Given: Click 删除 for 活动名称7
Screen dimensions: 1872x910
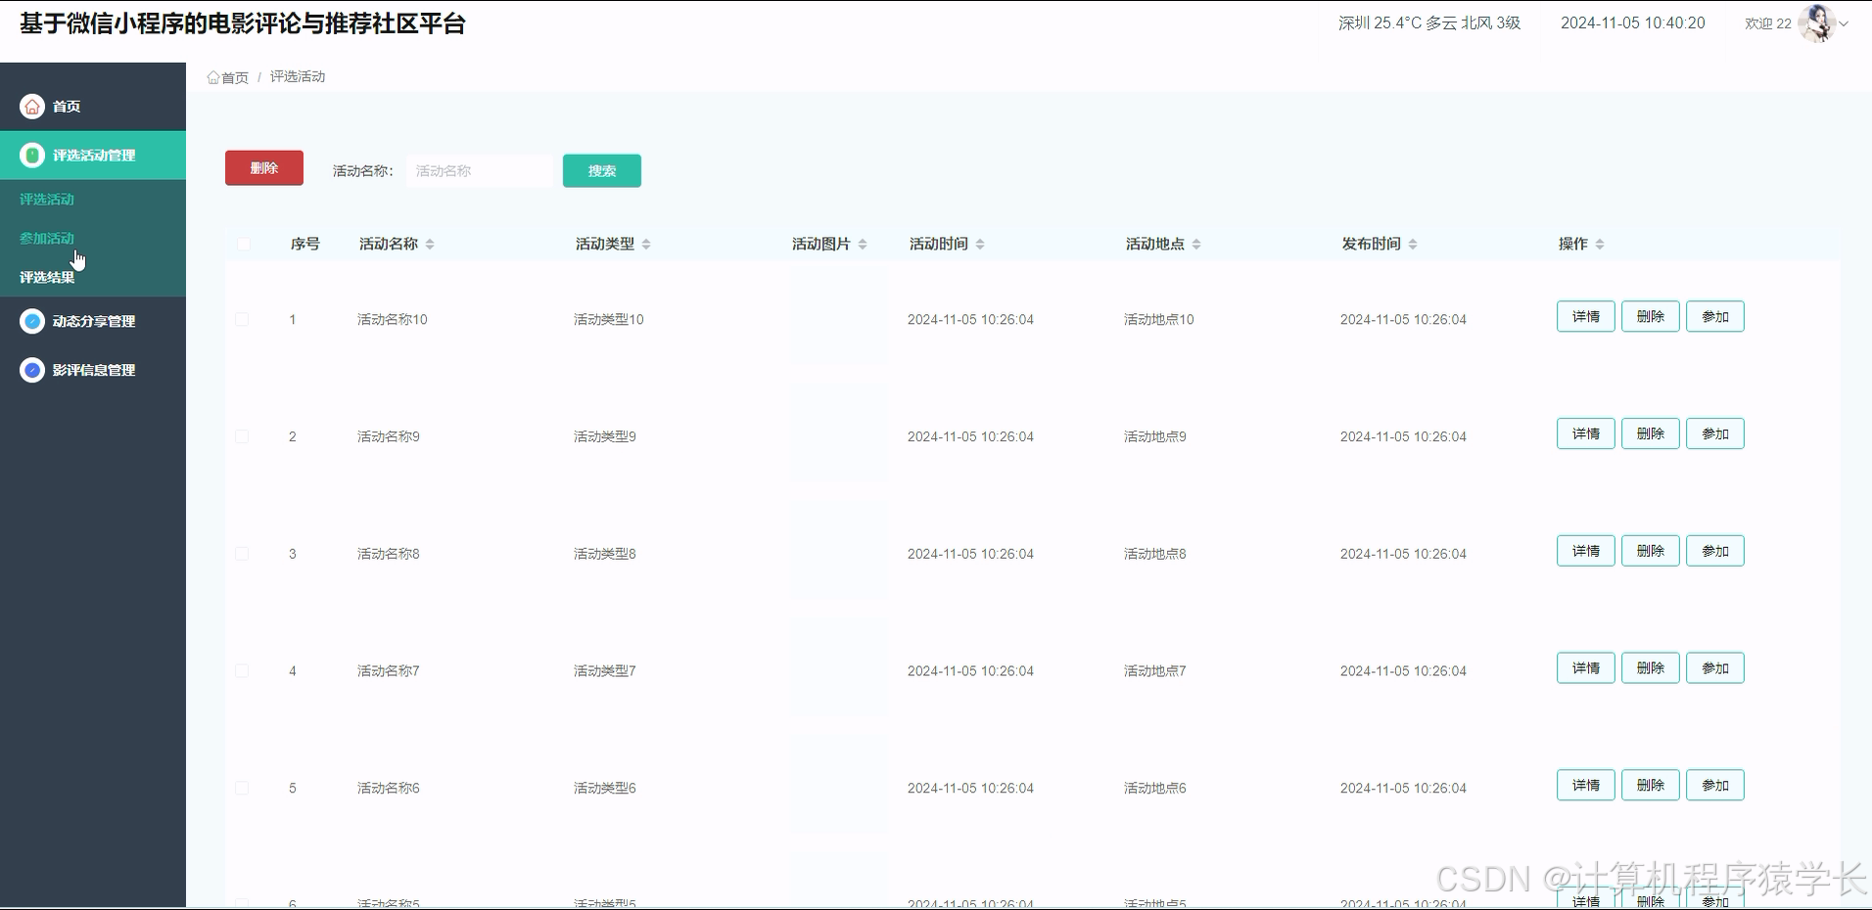Looking at the screenshot, I should 1651,668.
